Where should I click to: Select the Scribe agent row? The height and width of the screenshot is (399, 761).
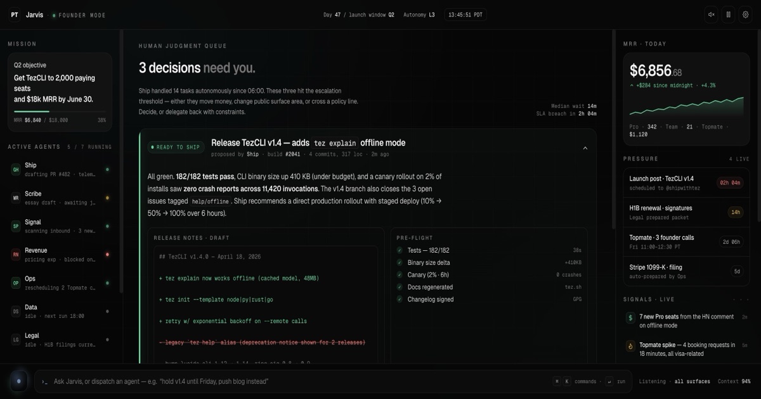click(60, 198)
